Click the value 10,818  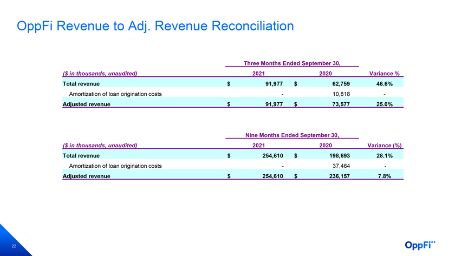pos(341,94)
